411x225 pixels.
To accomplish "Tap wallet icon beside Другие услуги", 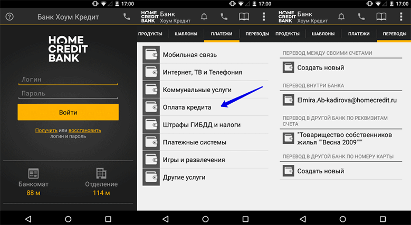I will pyautogui.click(x=151, y=178).
